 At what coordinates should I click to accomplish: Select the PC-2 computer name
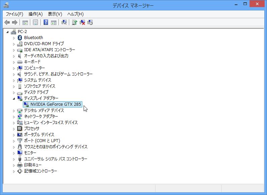pos(22,32)
